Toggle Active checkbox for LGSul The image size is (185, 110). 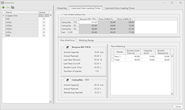[x=44, y=22]
